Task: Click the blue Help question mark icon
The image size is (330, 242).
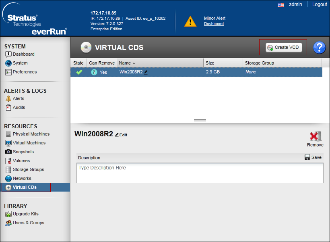Action: point(319,48)
